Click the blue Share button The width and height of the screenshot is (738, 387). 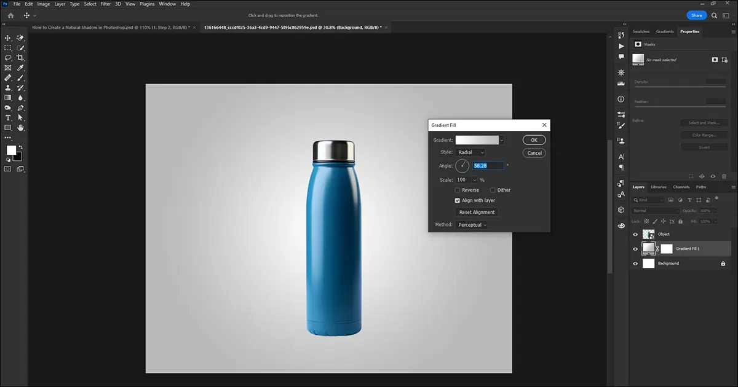pyautogui.click(x=697, y=15)
